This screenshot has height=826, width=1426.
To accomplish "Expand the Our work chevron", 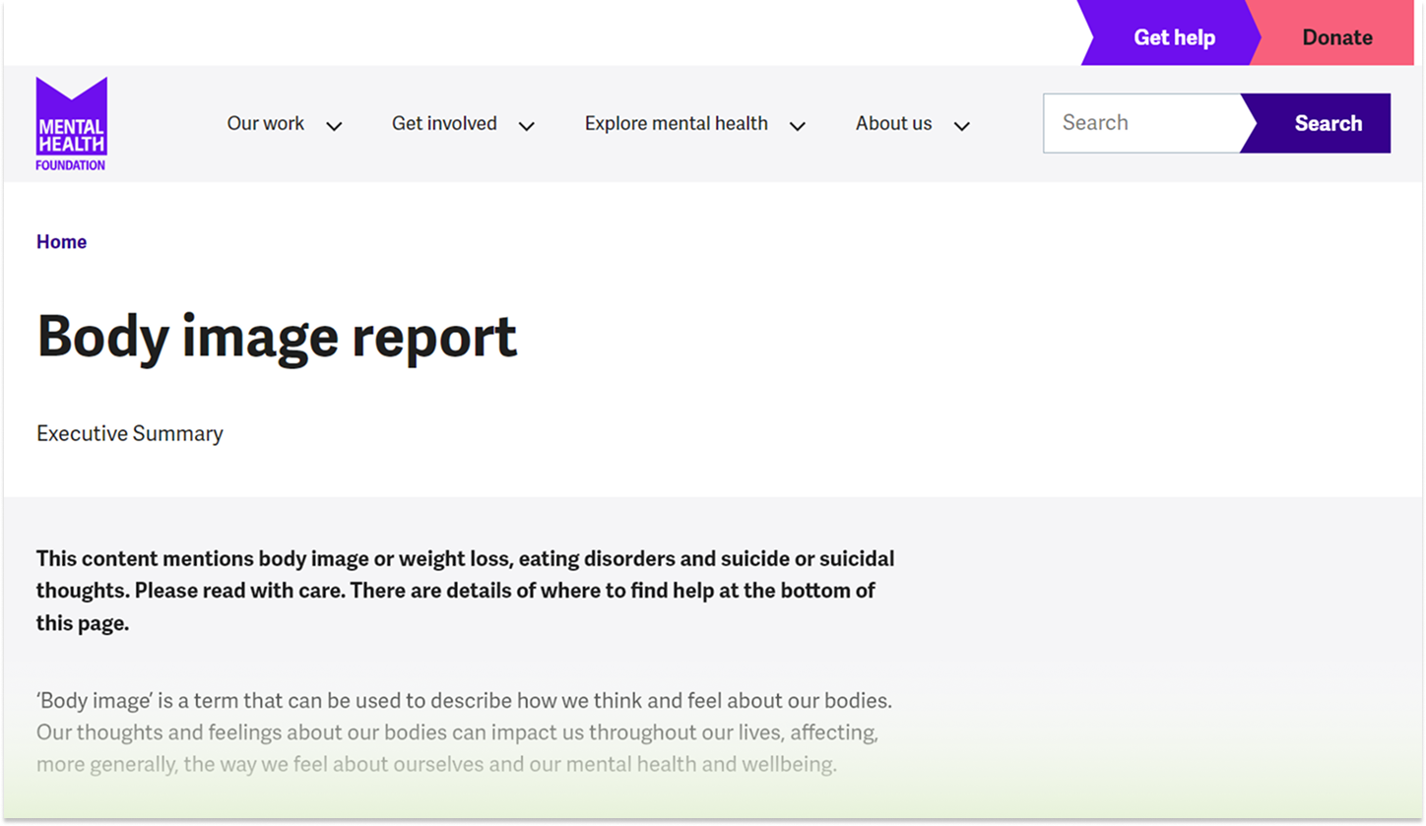I will pyautogui.click(x=334, y=126).
